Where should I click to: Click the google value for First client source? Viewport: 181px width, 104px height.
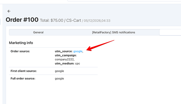[59, 71]
